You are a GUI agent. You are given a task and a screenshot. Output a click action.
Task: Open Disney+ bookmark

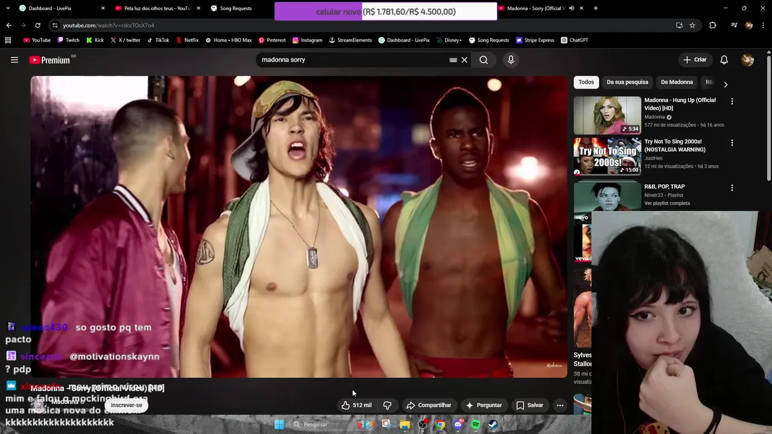448,40
